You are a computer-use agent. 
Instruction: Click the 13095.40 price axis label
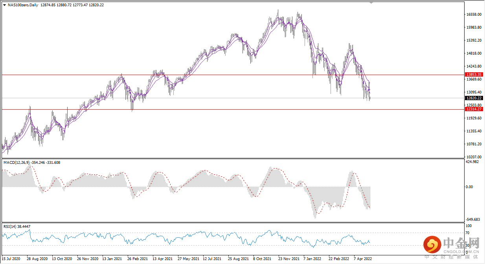tap(474, 92)
